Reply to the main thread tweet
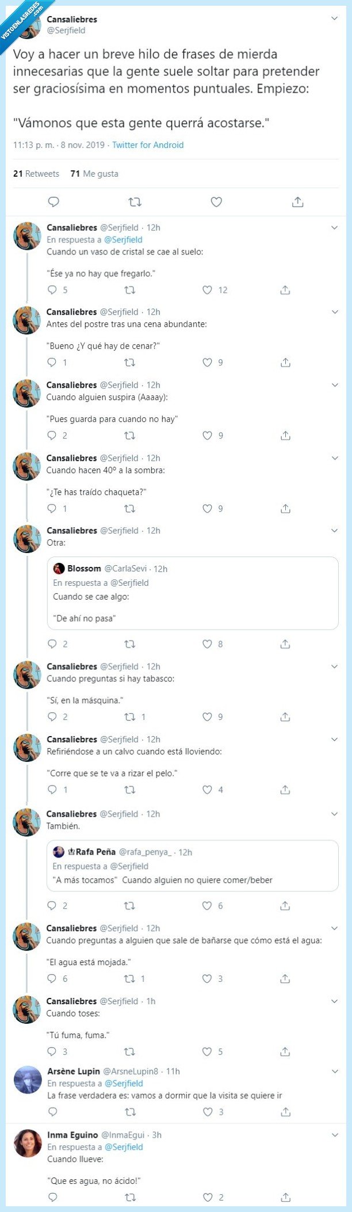Screen dimensions: 352x1212 coord(53,201)
